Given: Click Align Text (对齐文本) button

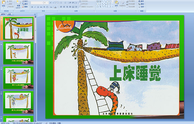Looking at the screenshot, I should (84, 4).
